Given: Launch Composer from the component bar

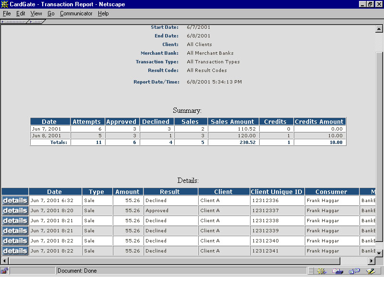Looking at the screenshot, I should pyautogui.click(x=370, y=271).
